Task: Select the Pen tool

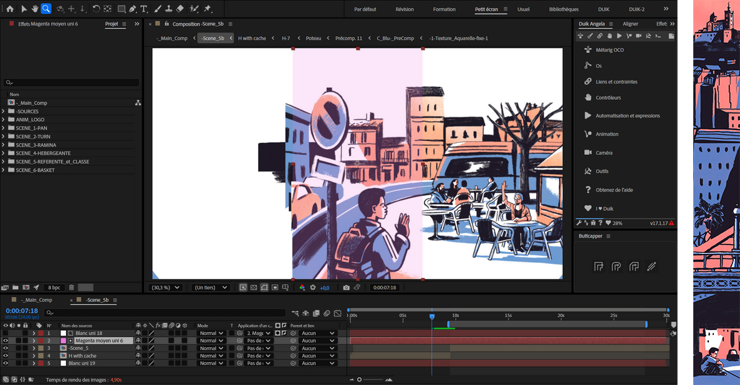Action: click(133, 9)
